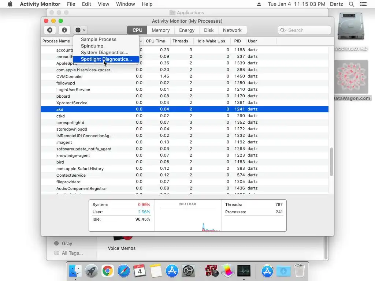Select the com.apple.Safari.History row
Viewport: 375px width, 281px height.
click(185, 168)
